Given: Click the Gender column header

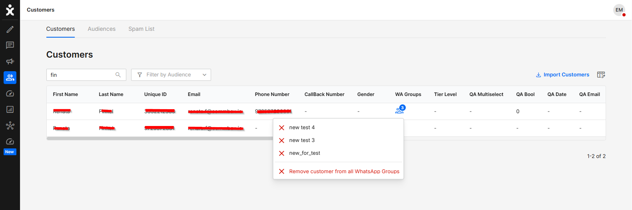Looking at the screenshot, I should pyautogui.click(x=366, y=94).
